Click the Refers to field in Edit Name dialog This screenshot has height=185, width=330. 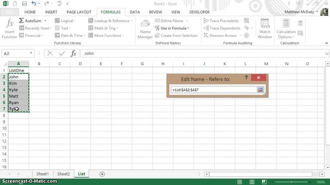pos(214,90)
